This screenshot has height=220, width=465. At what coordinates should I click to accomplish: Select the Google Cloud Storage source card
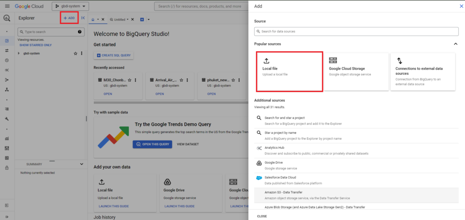[x=356, y=71]
